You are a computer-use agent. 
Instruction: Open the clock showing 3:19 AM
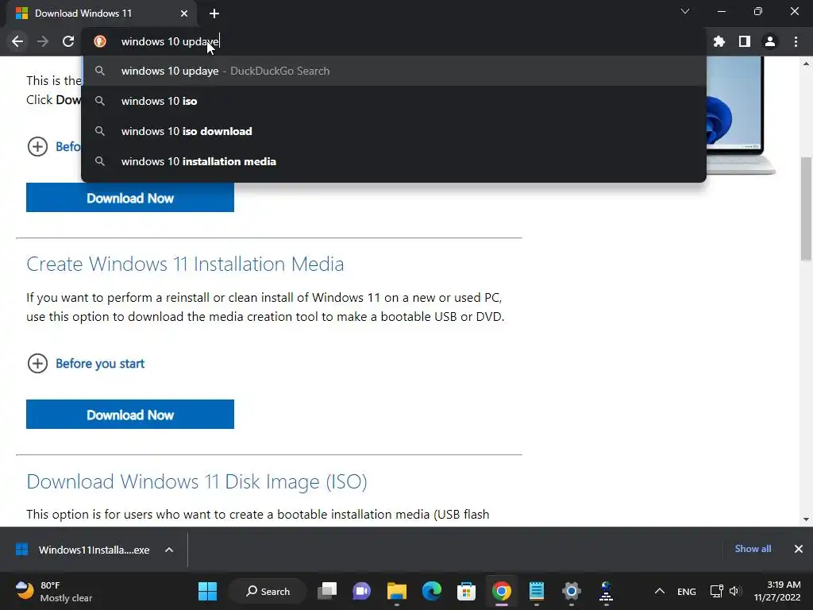pos(777,591)
